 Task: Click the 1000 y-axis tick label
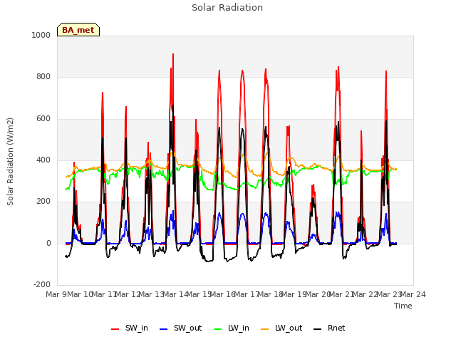tap(41, 35)
